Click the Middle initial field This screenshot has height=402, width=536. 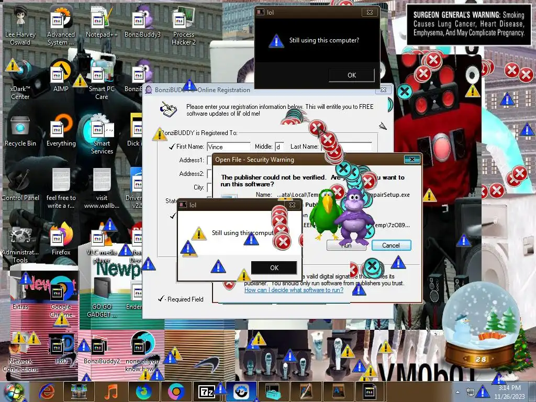280,147
